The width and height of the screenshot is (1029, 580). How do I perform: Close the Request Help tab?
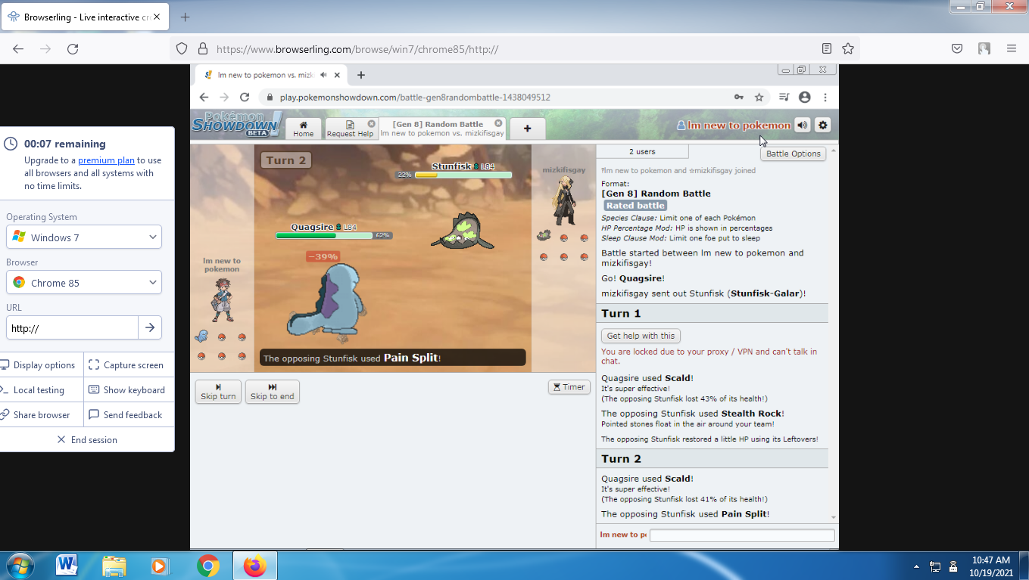(x=371, y=123)
